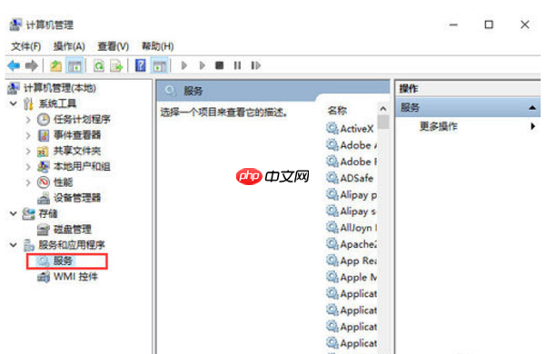Select 本地用户和组 in the tree
Screen dimensions: 545x354
tap(82, 167)
